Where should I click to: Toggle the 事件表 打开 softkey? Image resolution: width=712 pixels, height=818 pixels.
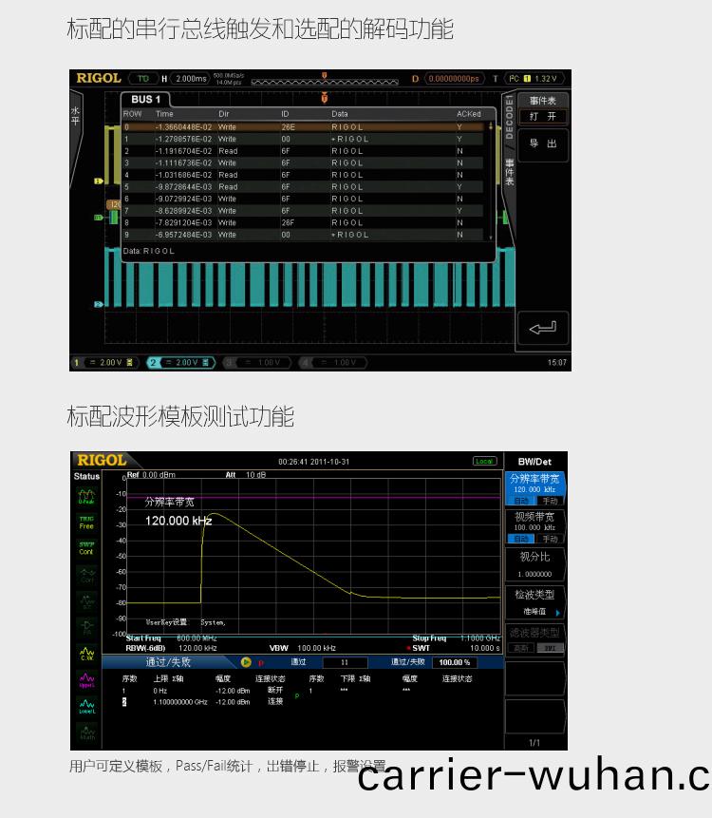pos(542,109)
